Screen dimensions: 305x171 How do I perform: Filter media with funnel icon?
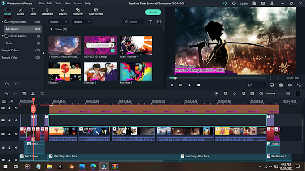coord(150,22)
